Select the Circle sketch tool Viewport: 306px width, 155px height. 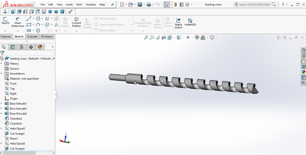pyautogui.click(x=38, y=19)
